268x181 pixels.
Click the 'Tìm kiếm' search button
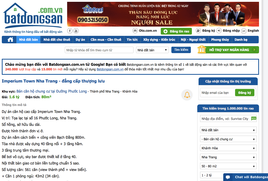coord(181,50)
